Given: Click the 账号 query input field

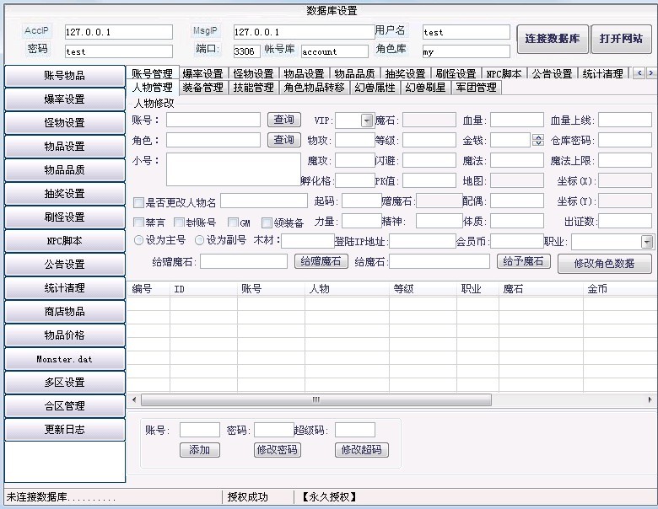Looking at the screenshot, I should tap(213, 121).
